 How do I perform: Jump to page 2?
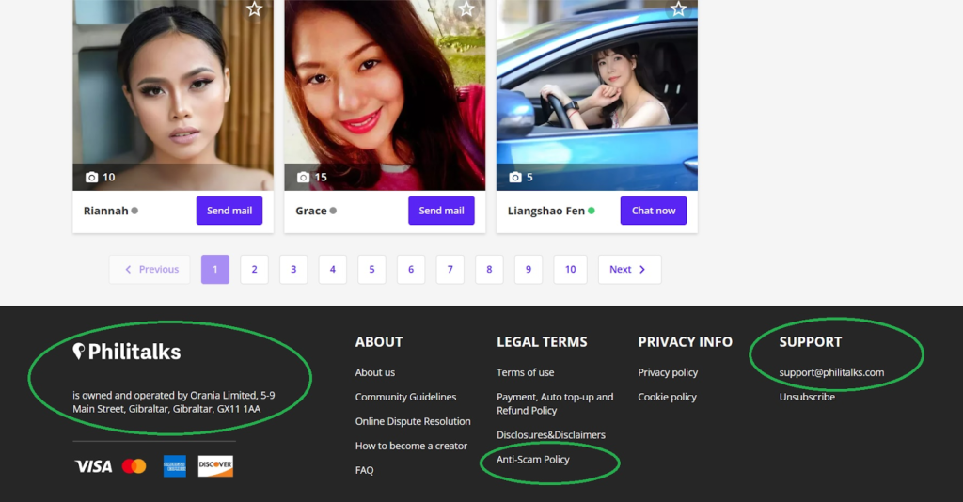tap(254, 270)
